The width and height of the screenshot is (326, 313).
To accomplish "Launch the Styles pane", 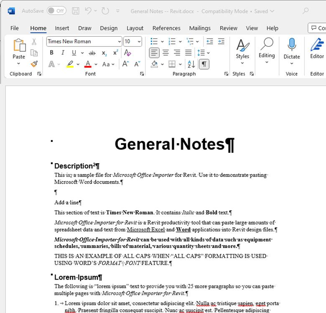I will 252,74.
